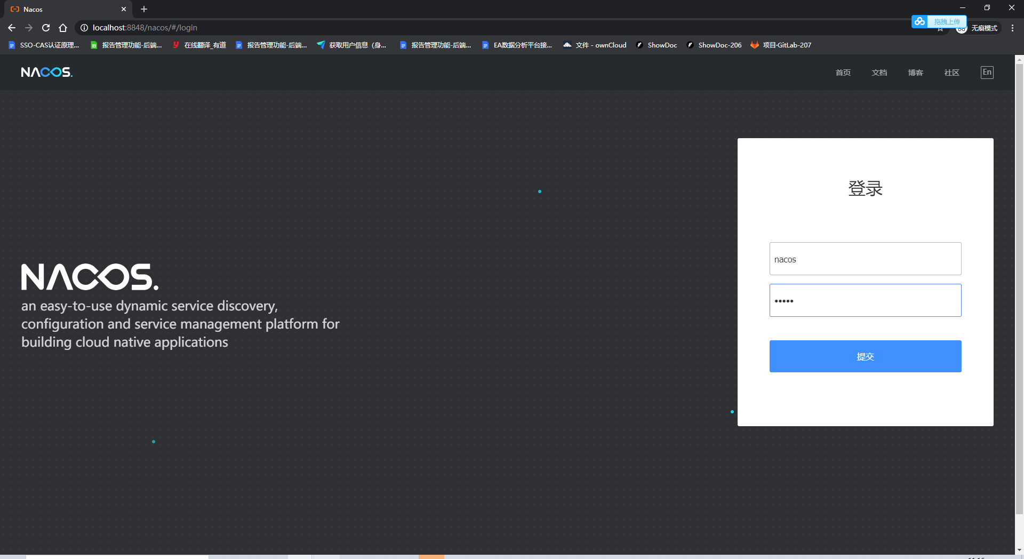1024x559 pixels.
Task: Go to the browser home page
Action: tap(63, 28)
